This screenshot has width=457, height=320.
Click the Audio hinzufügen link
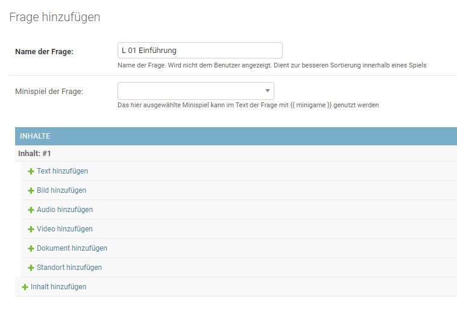[x=65, y=210]
